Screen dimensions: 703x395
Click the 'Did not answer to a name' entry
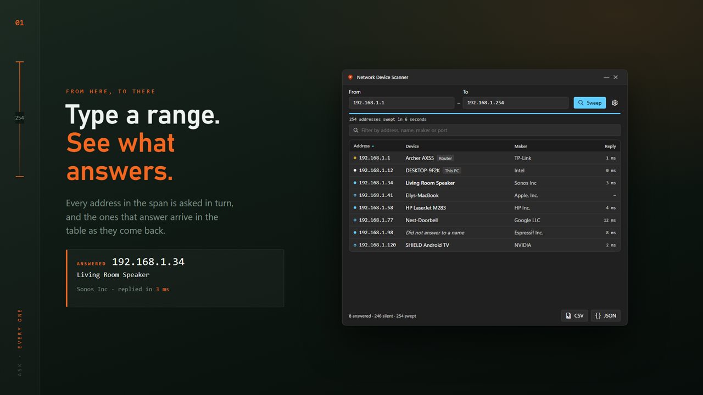435,233
